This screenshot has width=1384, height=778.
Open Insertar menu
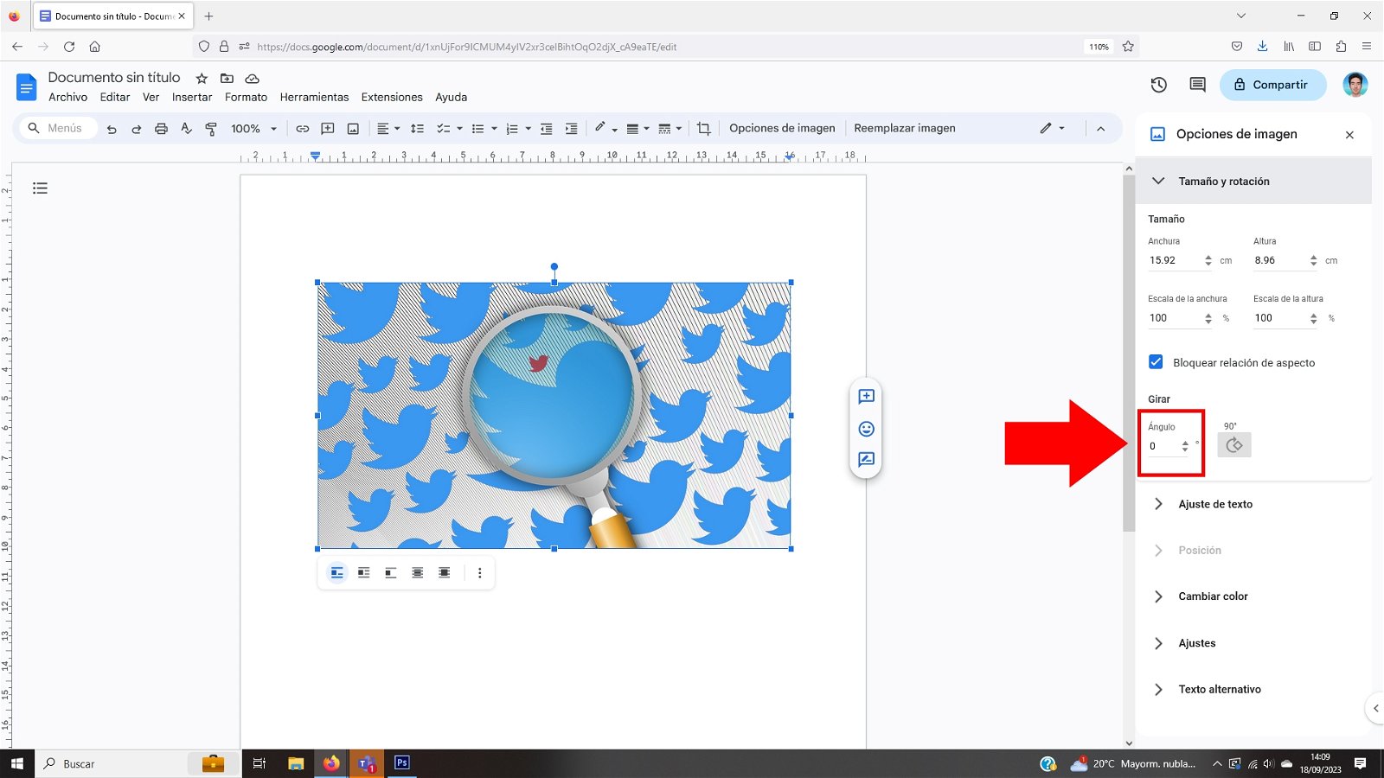[x=192, y=98]
